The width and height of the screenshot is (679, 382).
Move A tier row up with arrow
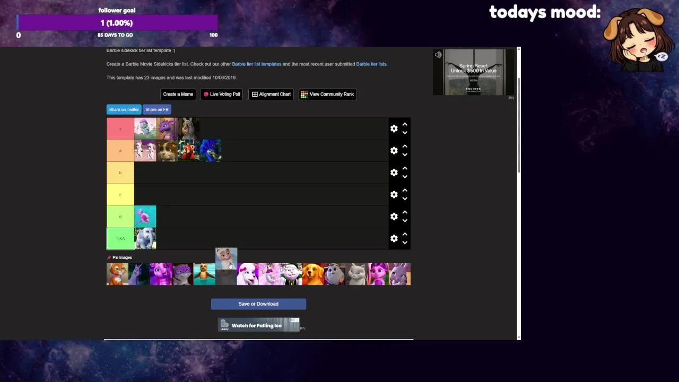pyautogui.click(x=405, y=146)
